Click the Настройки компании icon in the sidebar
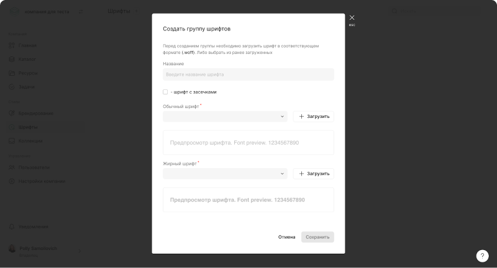The width and height of the screenshot is (497, 268). point(12,181)
